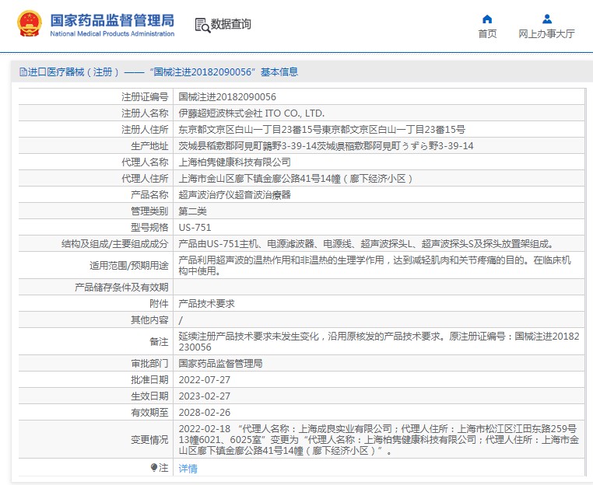Open the 详情 link
The width and height of the screenshot is (593, 485).
pos(188,468)
